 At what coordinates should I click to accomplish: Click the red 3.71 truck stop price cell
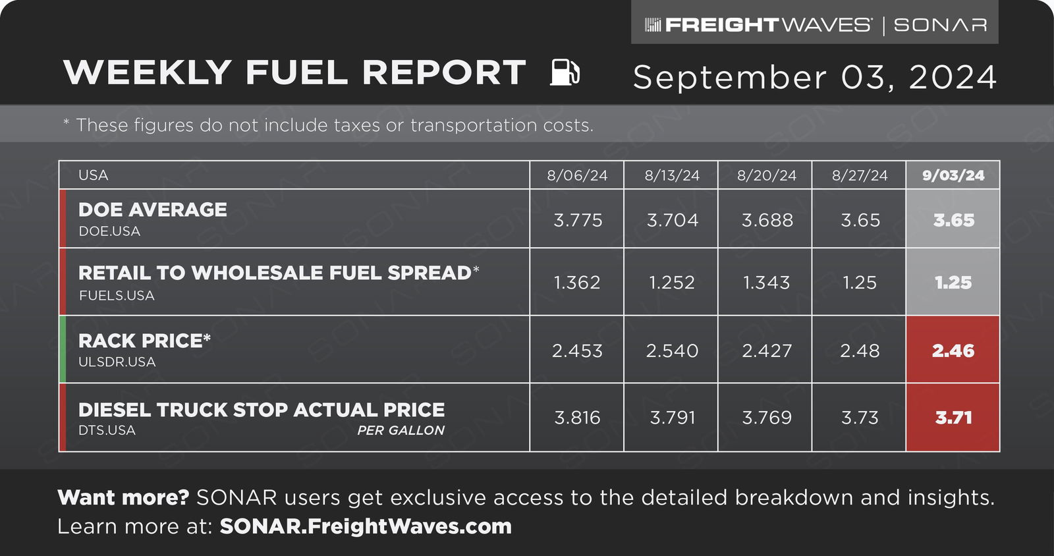point(953,418)
